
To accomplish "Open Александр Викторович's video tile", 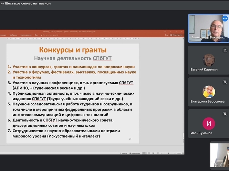I will (x=209, y=28).
